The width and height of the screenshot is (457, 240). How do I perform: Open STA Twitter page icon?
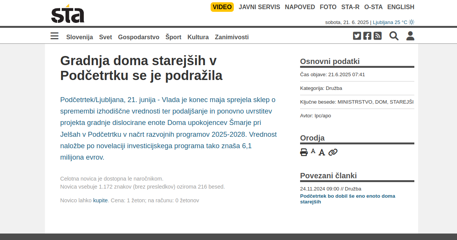pyautogui.click(x=357, y=36)
